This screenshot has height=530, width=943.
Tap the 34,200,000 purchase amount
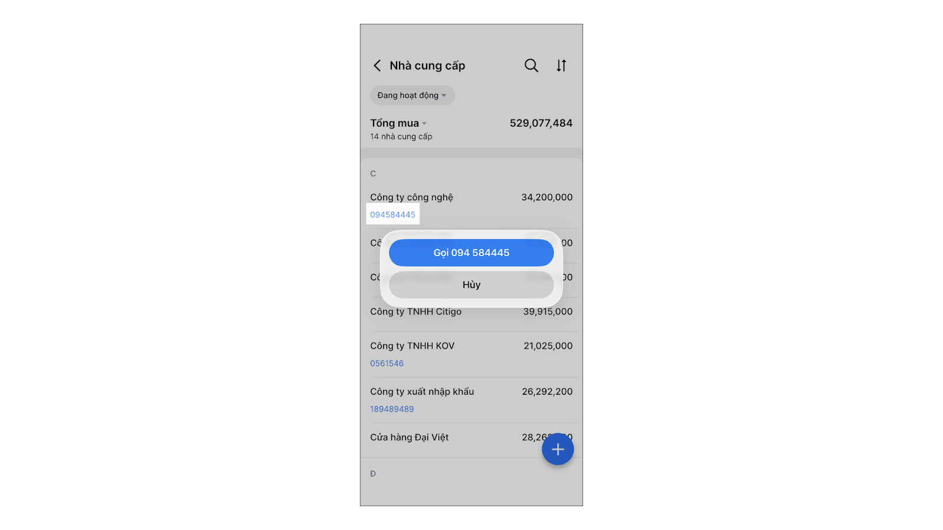[547, 197]
